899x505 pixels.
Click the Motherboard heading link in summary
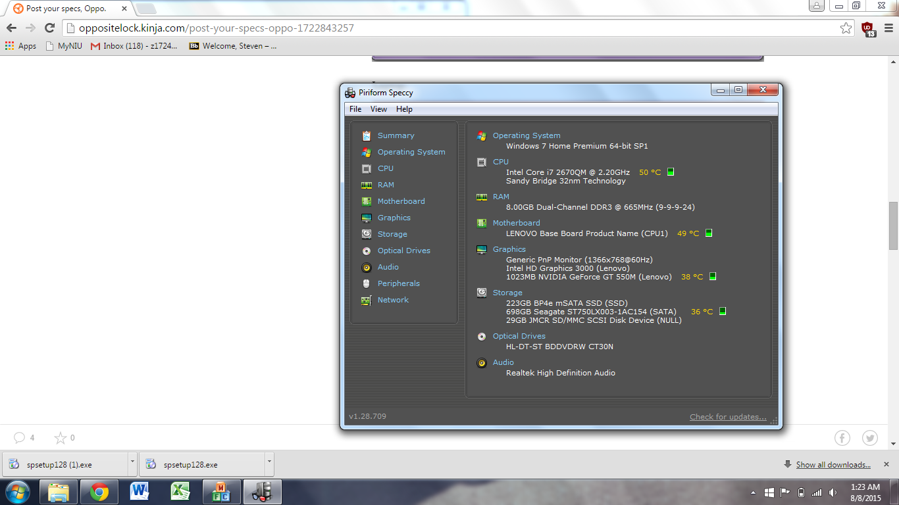pos(517,223)
